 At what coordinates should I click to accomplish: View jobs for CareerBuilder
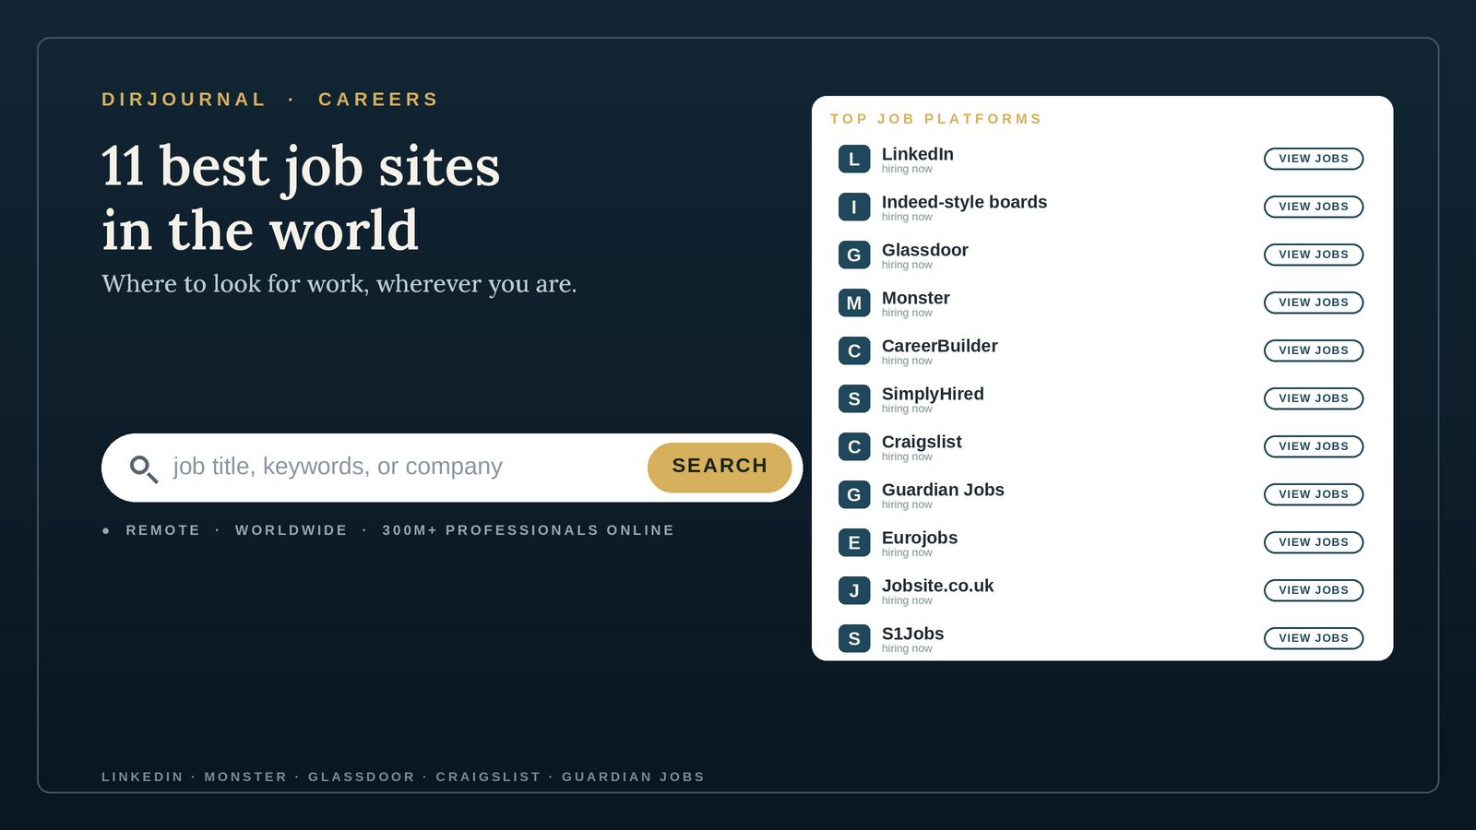(x=1314, y=350)
